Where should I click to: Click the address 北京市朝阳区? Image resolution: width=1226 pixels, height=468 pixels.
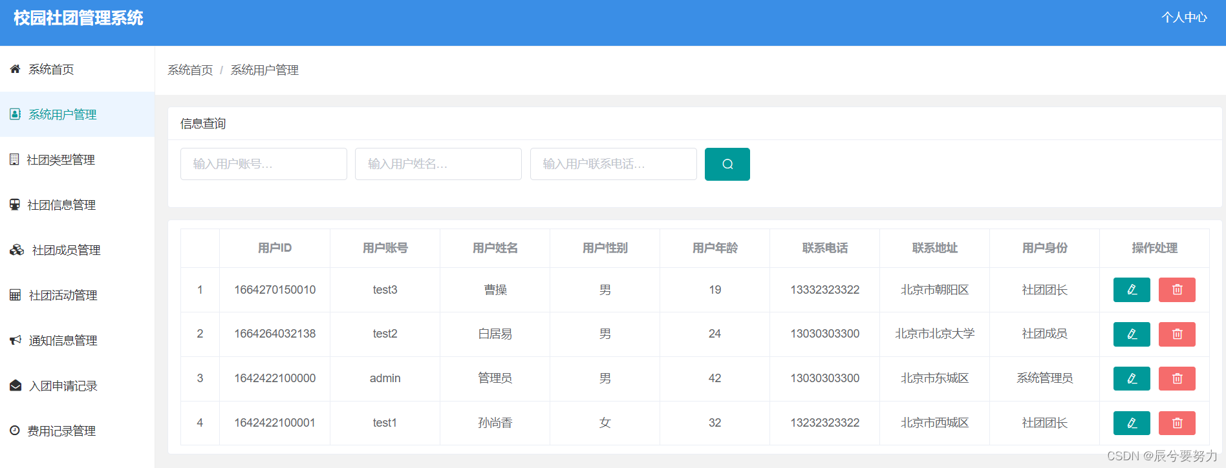(x=935, y=290)
